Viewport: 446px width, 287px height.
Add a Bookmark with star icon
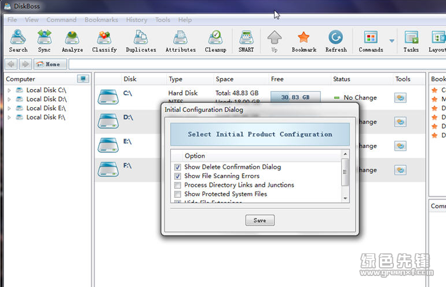[x=304, y=41]
